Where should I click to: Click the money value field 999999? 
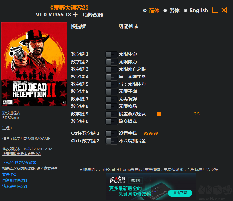pyautogui.click(x=151, y=133)
